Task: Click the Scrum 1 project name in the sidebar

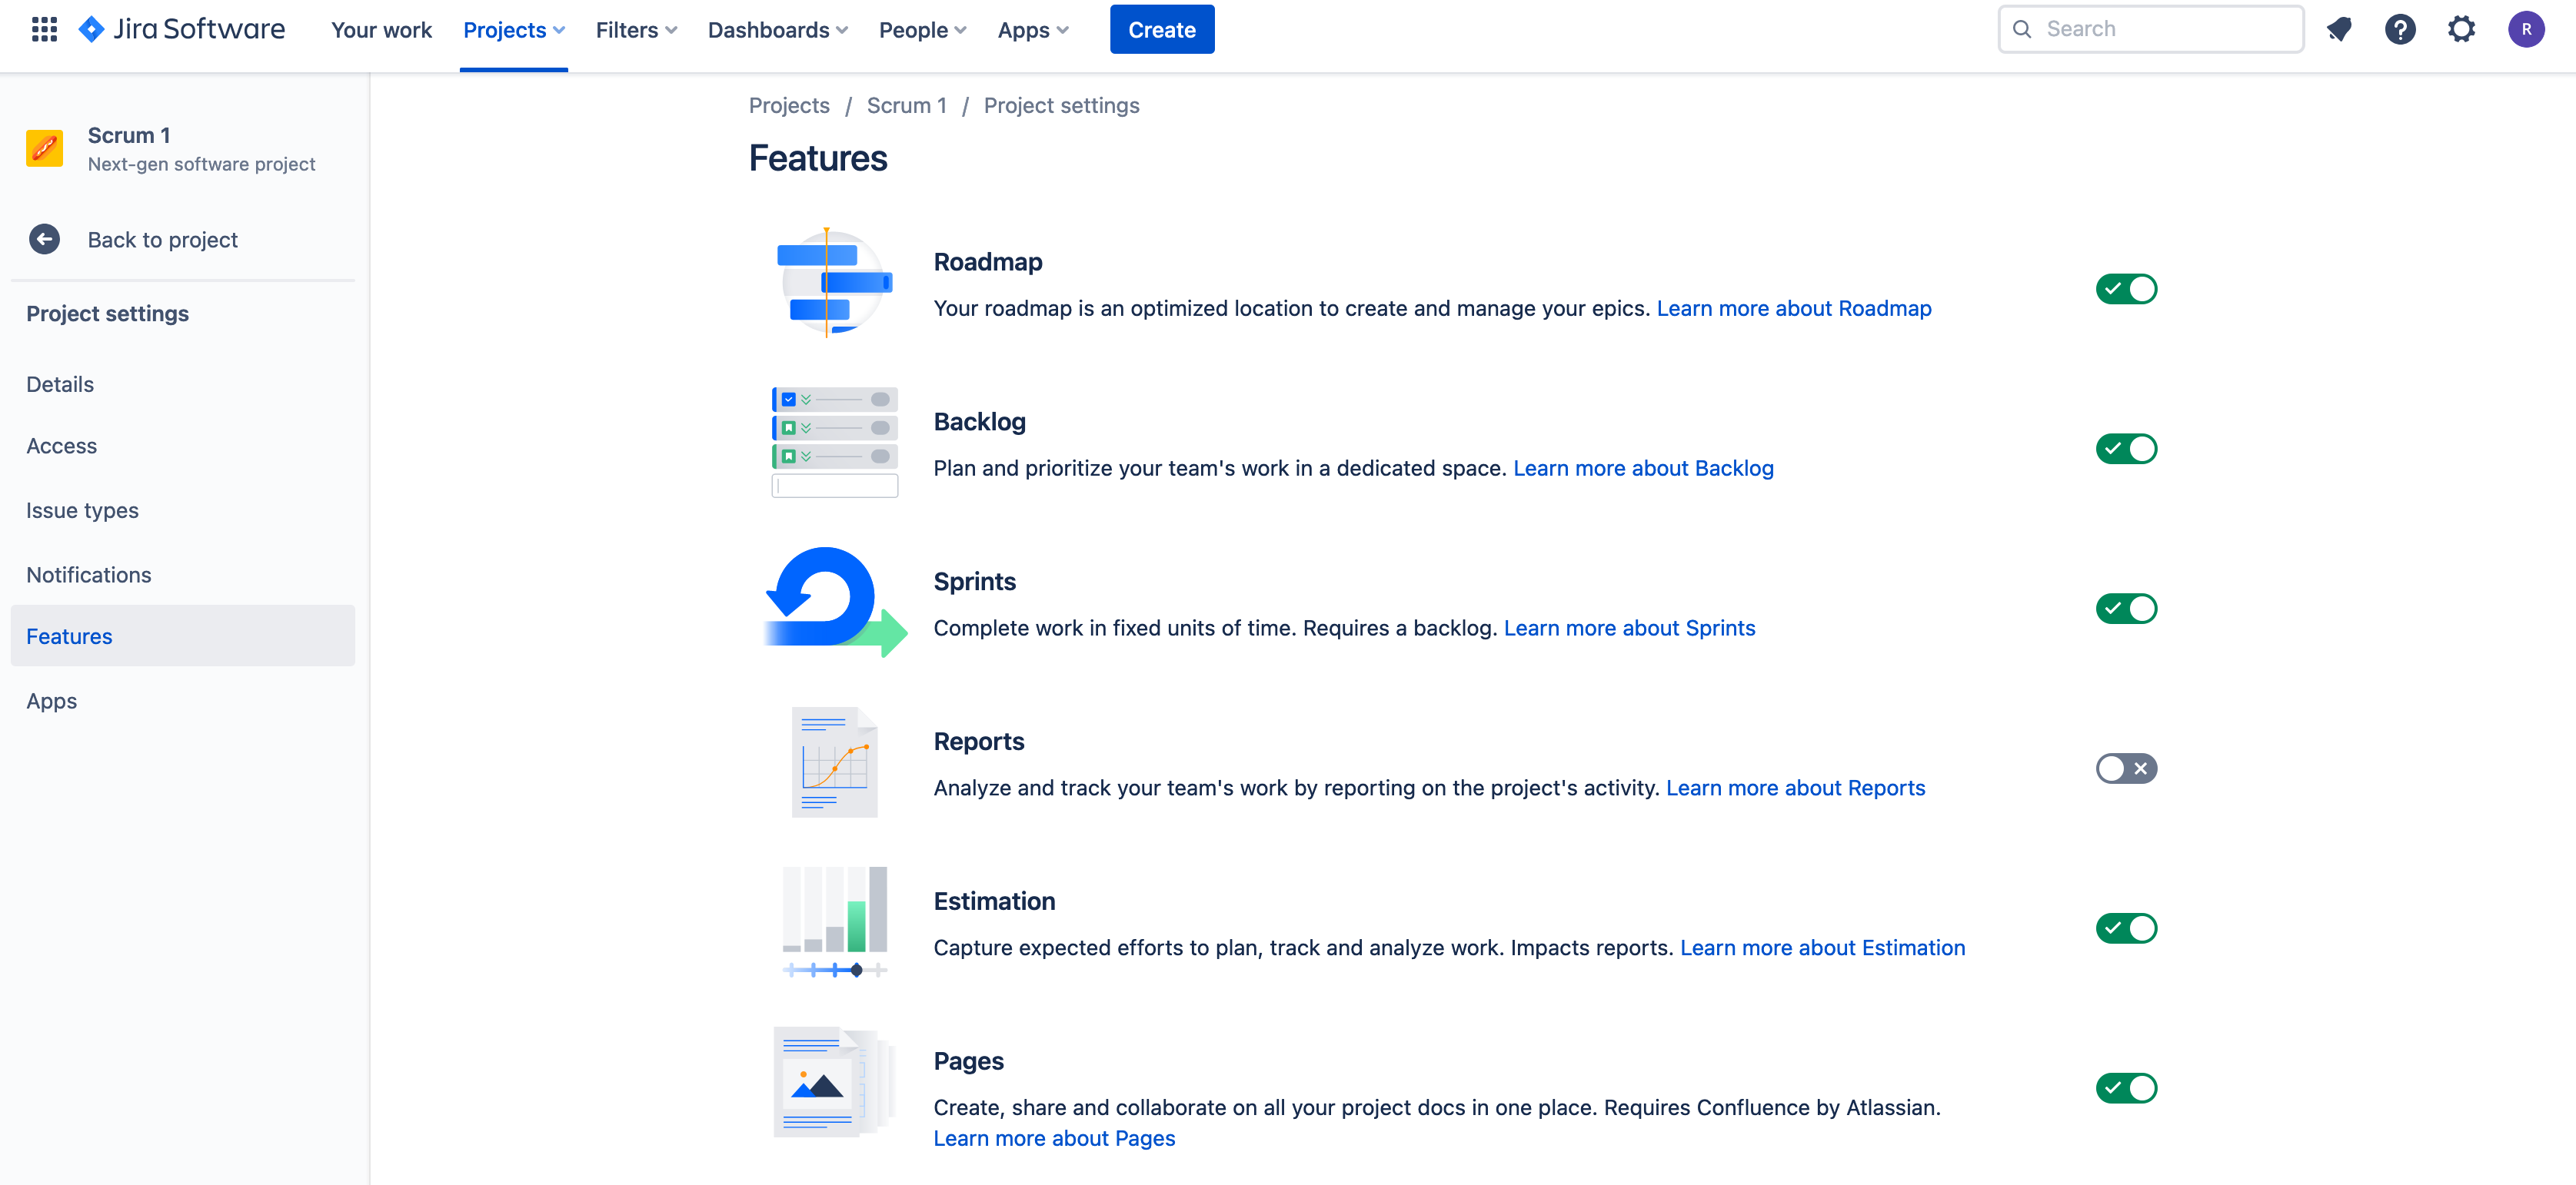Action: click(129, 135)
